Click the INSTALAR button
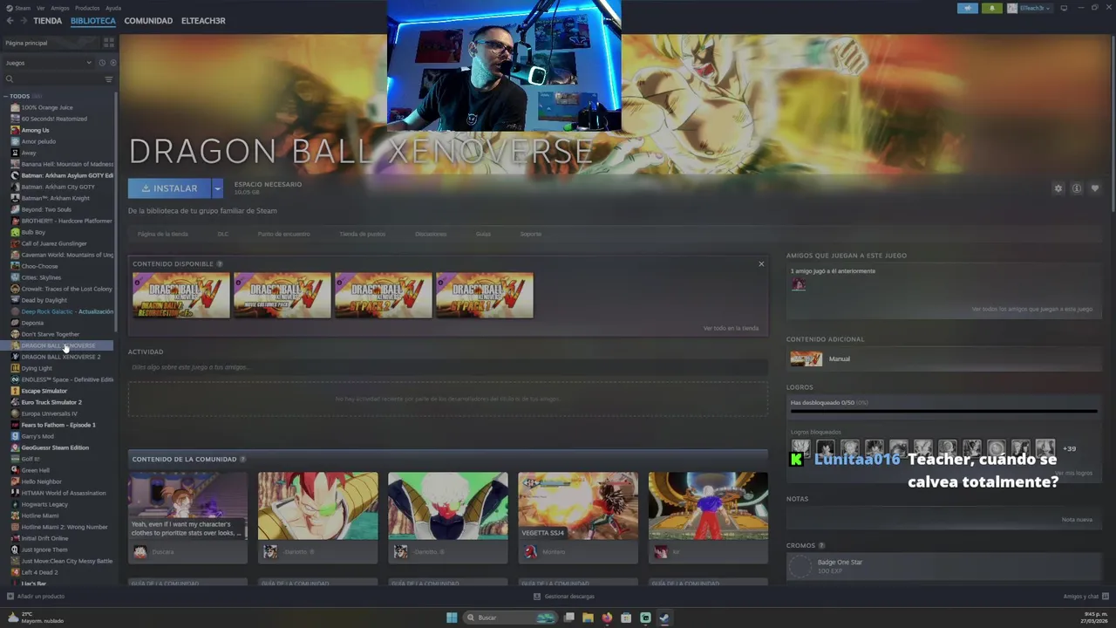This screenshot has height=628, width=1116. [169, 188]
